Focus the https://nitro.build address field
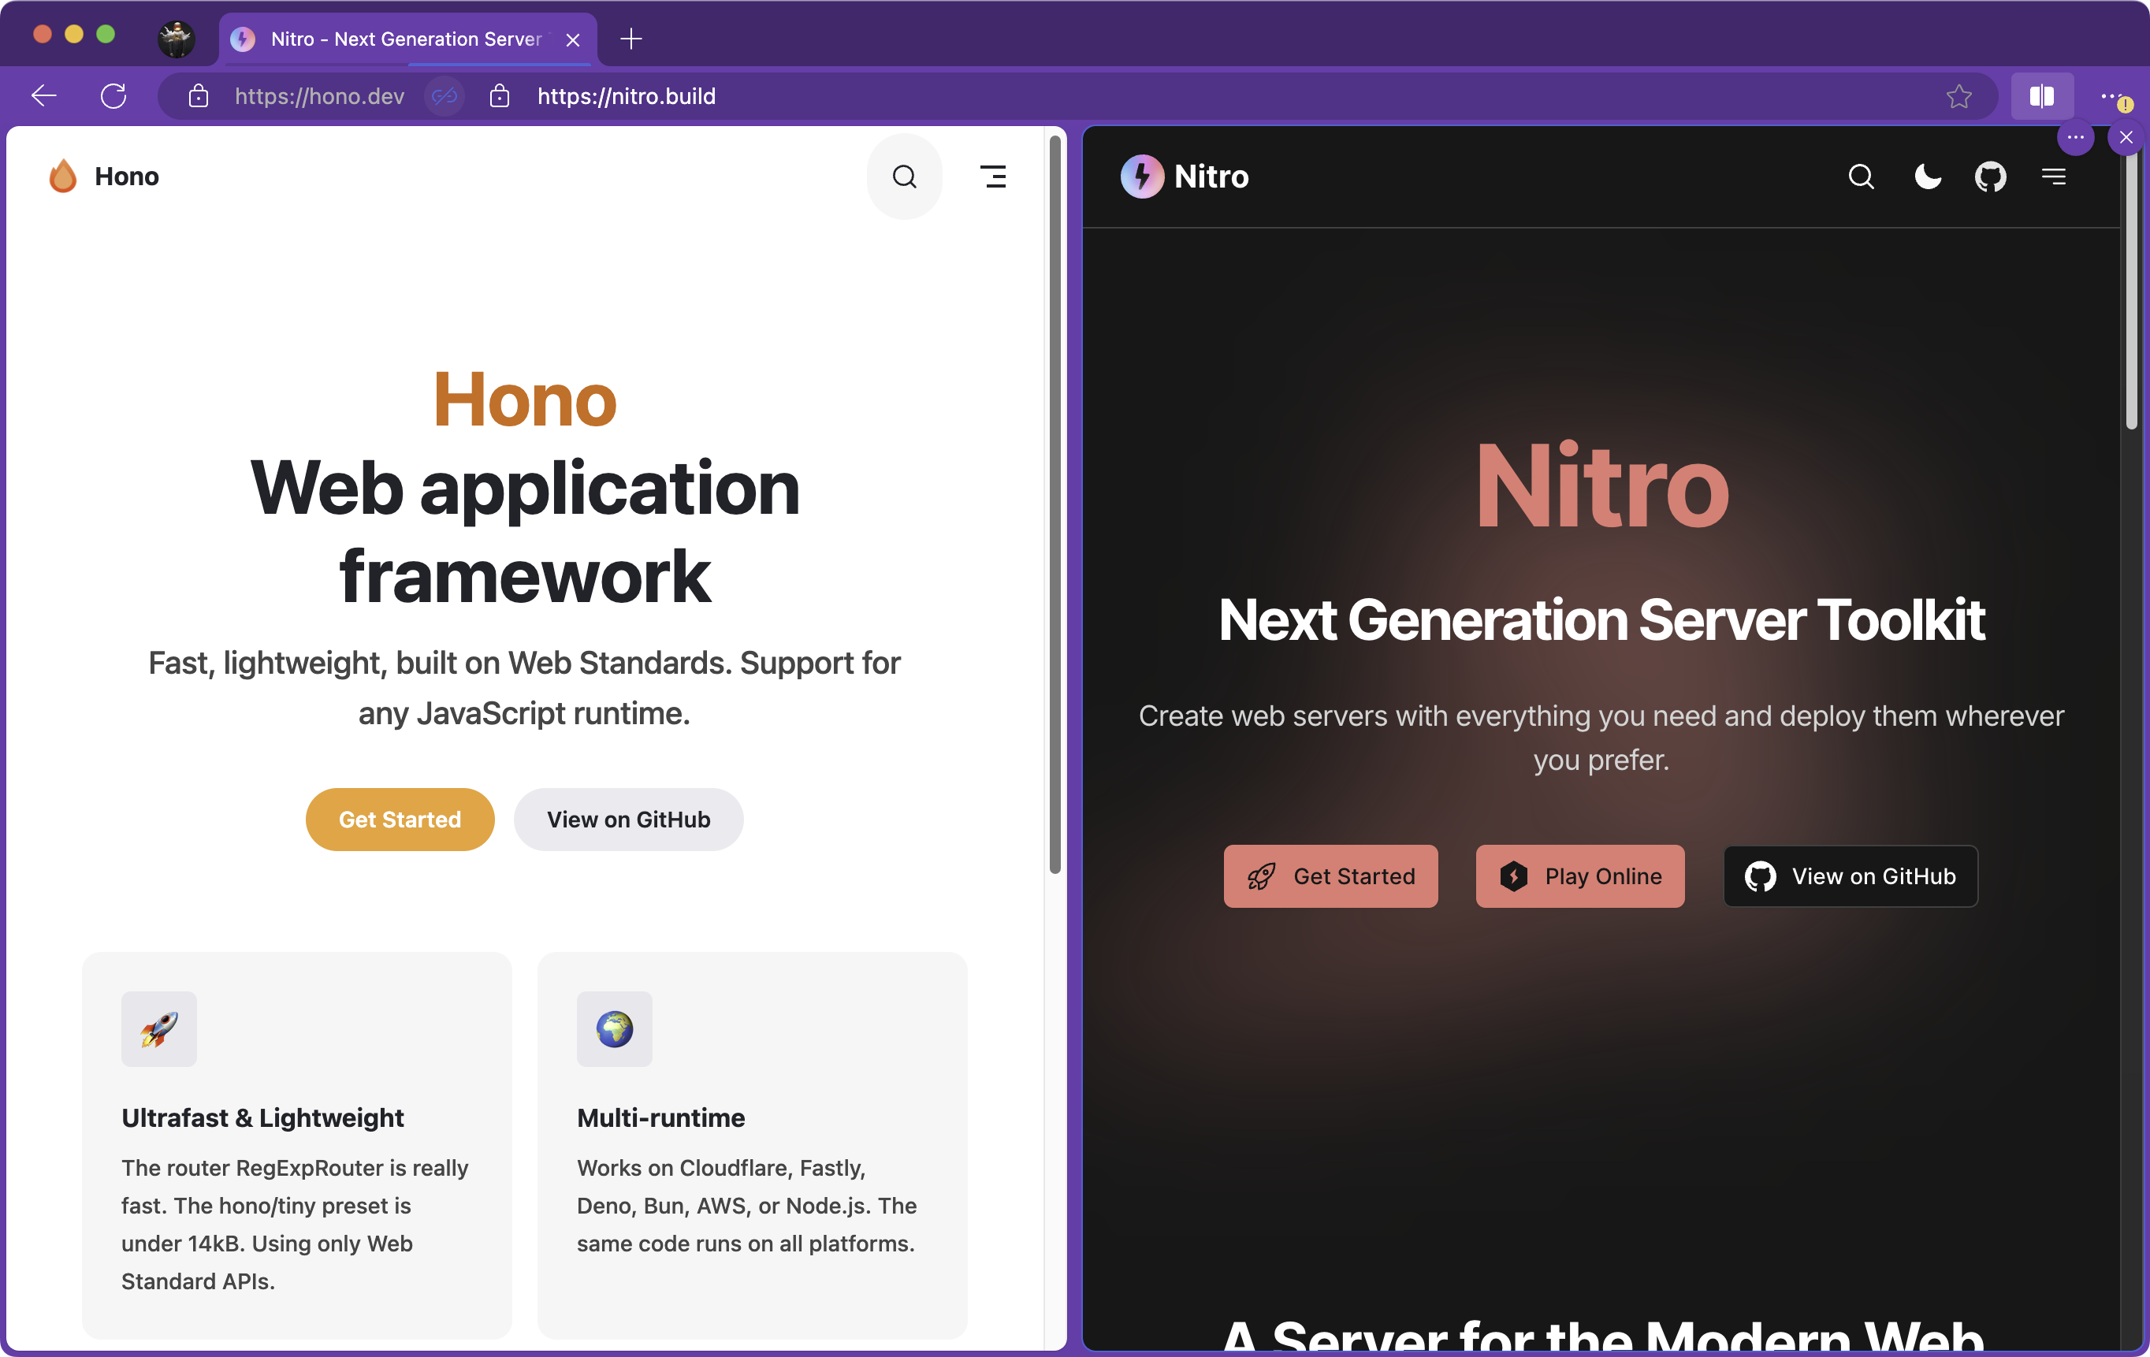The image size is (2150, 1357). pyautogui.click(x=627, y=95)
